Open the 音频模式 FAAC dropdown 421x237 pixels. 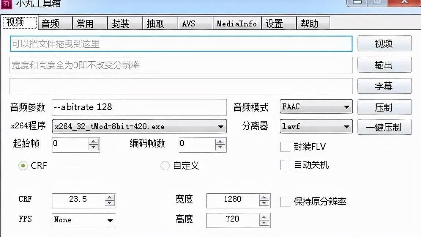(347, 107)
